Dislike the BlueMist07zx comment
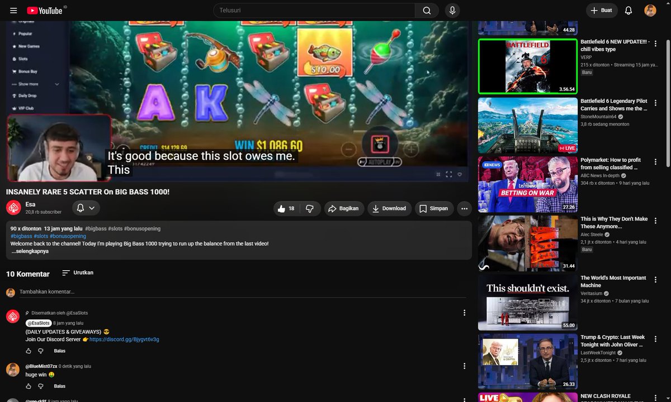671x402 pixels. (41, 386)
